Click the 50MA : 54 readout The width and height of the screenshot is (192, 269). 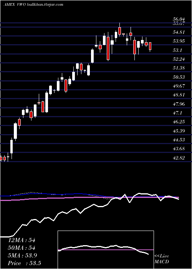click(22, 248)
